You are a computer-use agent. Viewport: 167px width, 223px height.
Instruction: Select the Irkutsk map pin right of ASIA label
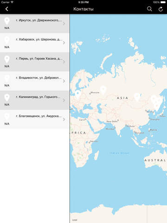pos(137,97)
